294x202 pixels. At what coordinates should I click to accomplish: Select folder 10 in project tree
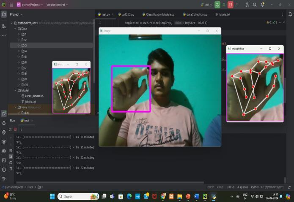pos(25,85)
